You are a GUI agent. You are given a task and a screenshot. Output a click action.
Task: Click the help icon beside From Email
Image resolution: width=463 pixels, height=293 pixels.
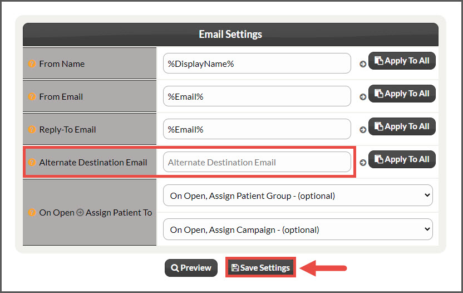pos(32,96)
